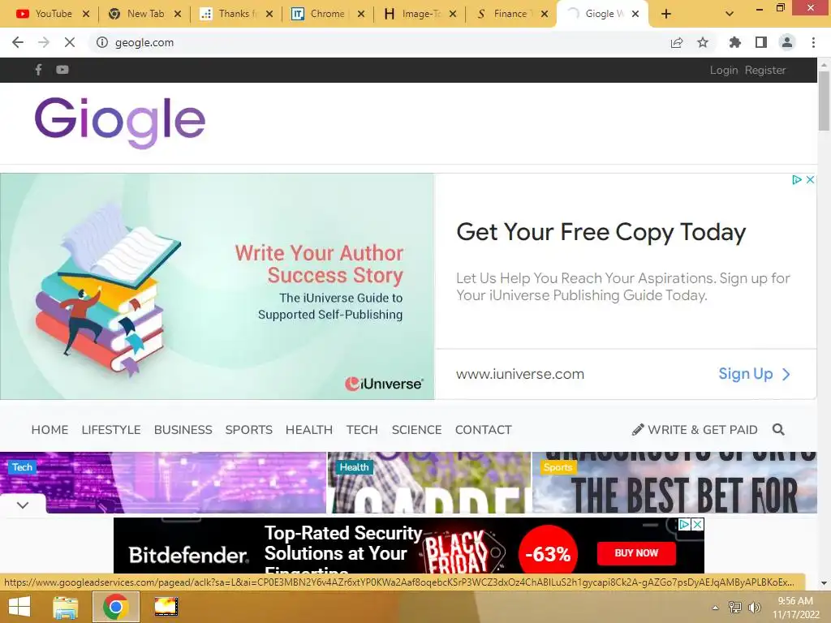Open the YouTube icon in site header
Image resolution: width=831 pixels, height=623 pixels.
click(62, 70)
